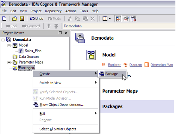Choose Package from the Create submenu
This screenshot has height=134, width=176.
pos(112,74)
